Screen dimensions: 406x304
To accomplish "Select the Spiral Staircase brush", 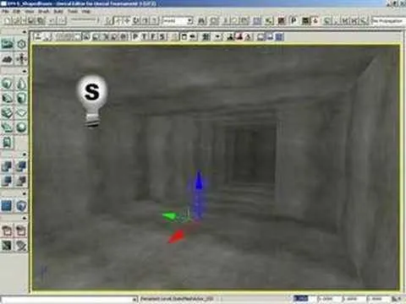I will [8, 128].
